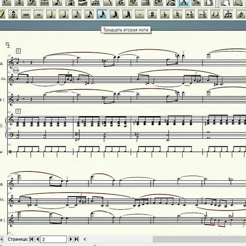Go to the next page

[x=71, y=239]
